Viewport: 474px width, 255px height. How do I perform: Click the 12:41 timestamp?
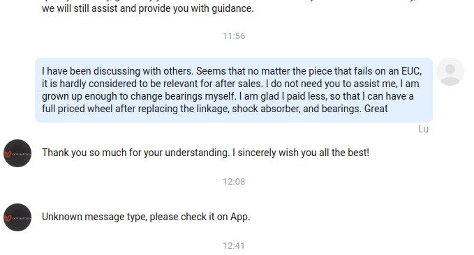pyautogui.click(x=234, y=246)
